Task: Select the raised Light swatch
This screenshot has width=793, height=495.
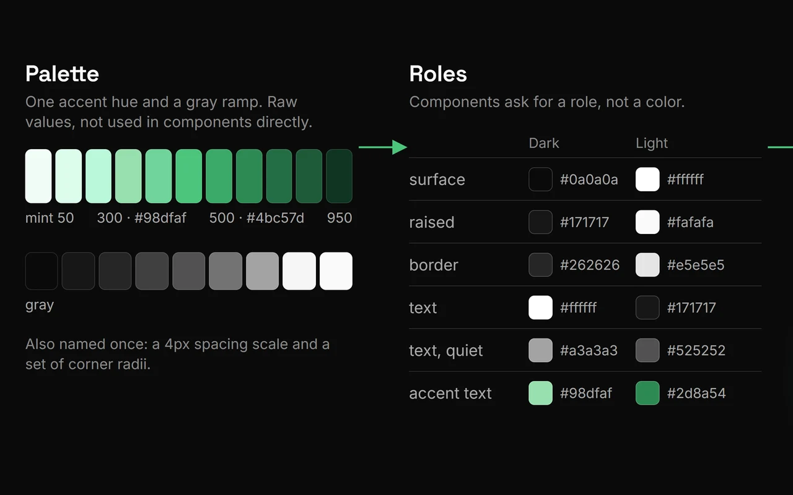Action: pyautogui.click(x=647, y=222)
